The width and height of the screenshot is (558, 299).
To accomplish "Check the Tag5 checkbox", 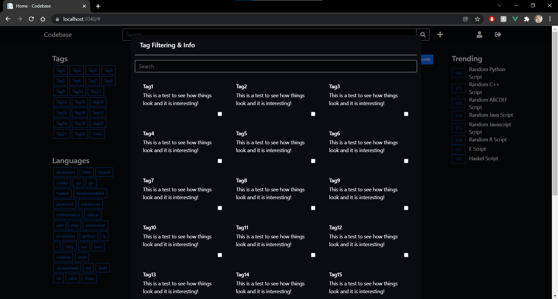I will (x=313, y=161).
